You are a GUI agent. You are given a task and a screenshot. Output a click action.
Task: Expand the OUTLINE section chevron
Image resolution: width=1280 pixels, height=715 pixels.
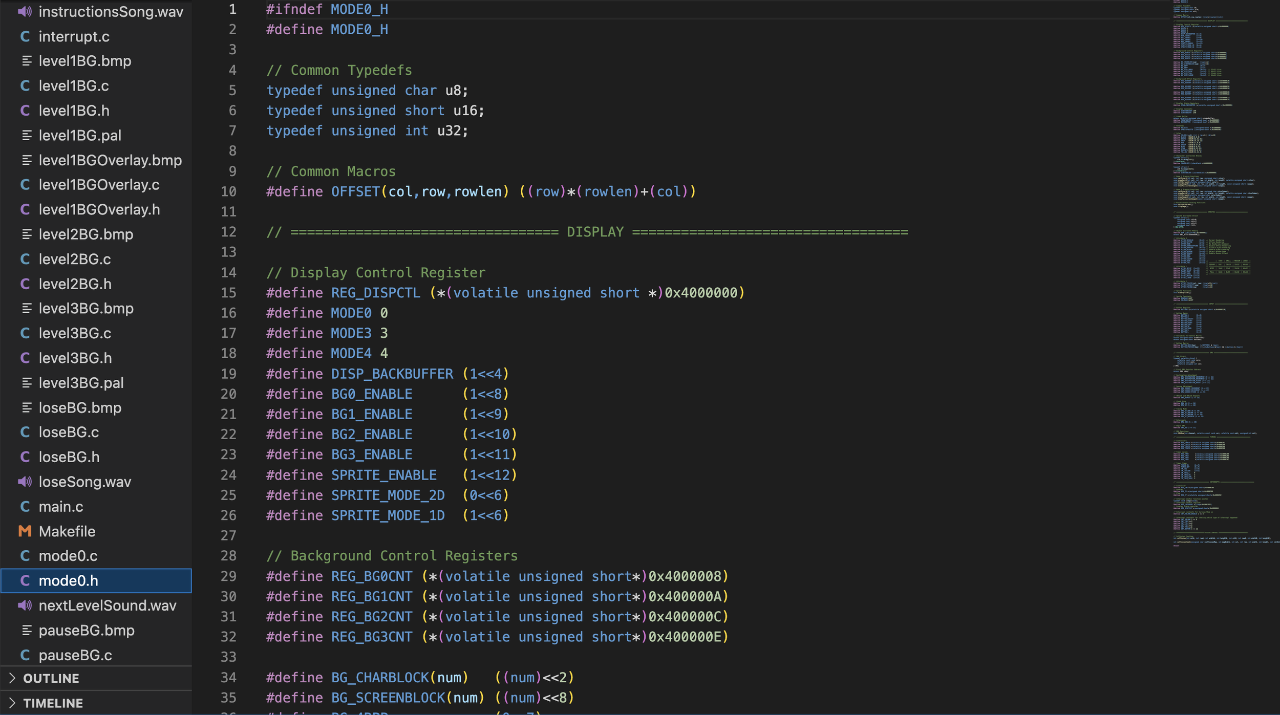pos(12,678)
